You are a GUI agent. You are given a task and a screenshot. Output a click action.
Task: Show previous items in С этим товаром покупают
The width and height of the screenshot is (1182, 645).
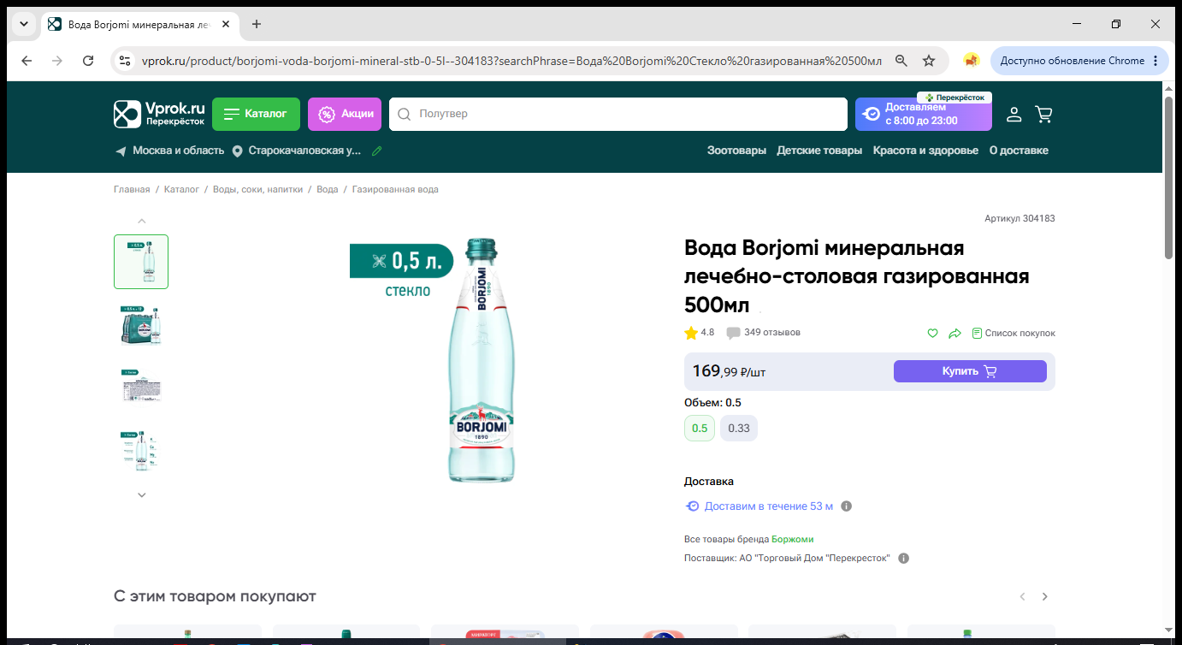click(x=1021, y=596)
